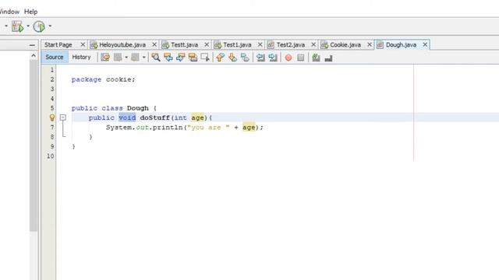This screenshot has width=499, height=280.
Task: Click the Last Edit icon in editor toolbar
Action: pyautogui.click(x=105, y=58)
